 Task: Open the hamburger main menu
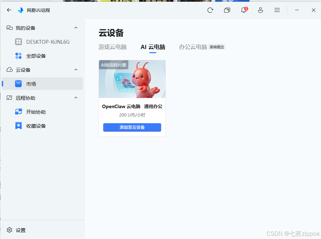[x=277, y=10]
